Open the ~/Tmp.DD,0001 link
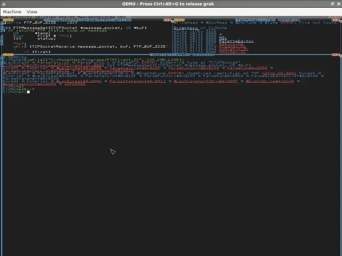This screenshot has width=342, height=256. [279, 73]
